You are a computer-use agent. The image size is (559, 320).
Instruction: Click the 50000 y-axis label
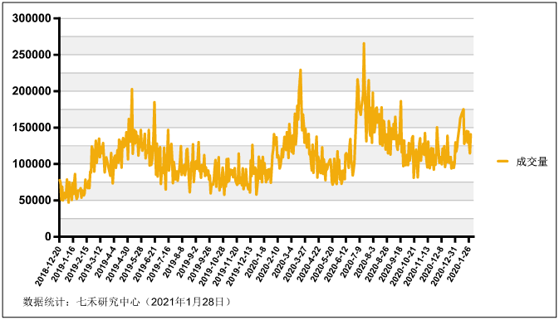[35, 200]
